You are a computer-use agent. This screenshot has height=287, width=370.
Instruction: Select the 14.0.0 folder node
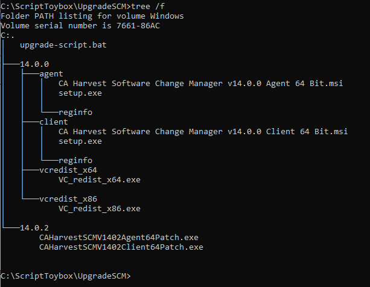pos(34,64)
